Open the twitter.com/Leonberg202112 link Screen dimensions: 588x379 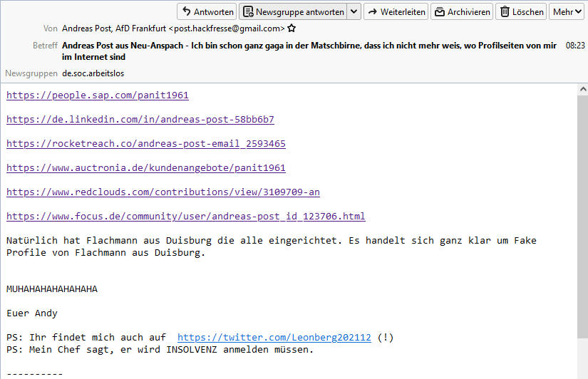coord(274,338)
